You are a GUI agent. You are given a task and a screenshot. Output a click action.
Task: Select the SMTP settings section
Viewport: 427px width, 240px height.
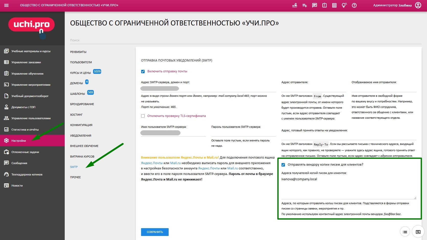coord(74,167)
